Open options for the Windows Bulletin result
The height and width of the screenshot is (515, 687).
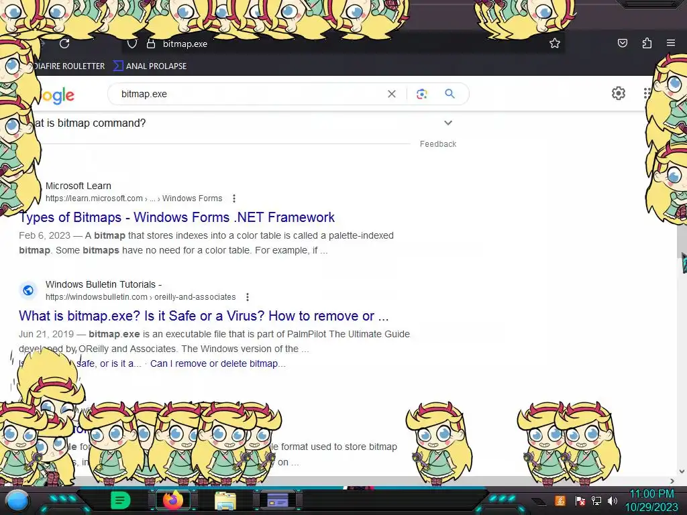[x=248, y=297]
